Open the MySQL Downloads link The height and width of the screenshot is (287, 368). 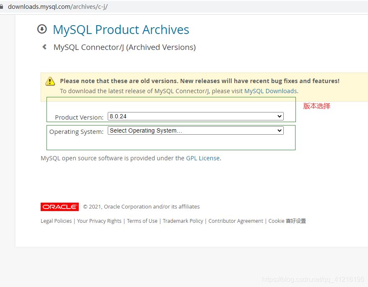[x=271, y=91]
